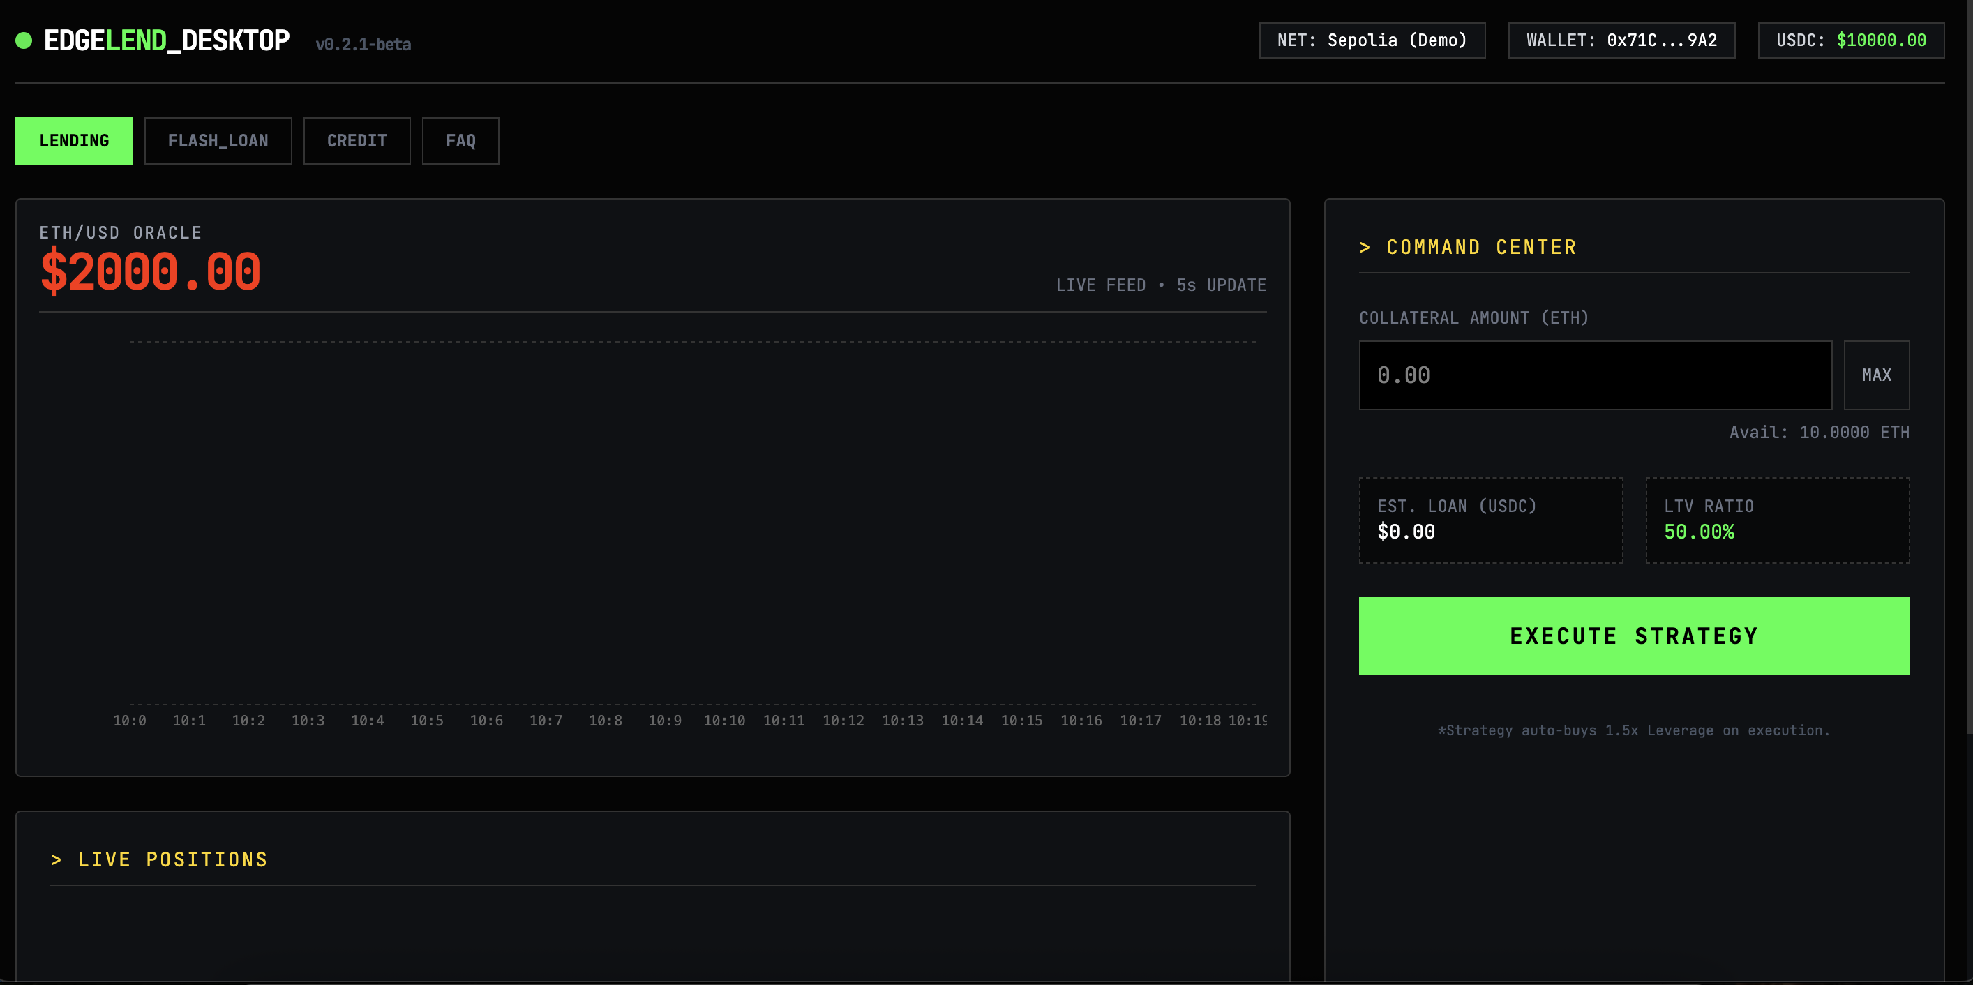Click the NET: Sepolia (Demo) badge
This screenshot has width=1973, height=985.
pyautogui.click(x=1372, y=40)
